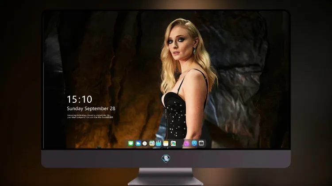The height and width of the screenshot is (186, 332).
Task: Launch the pink iTunes music app
Action: (186, 143)
